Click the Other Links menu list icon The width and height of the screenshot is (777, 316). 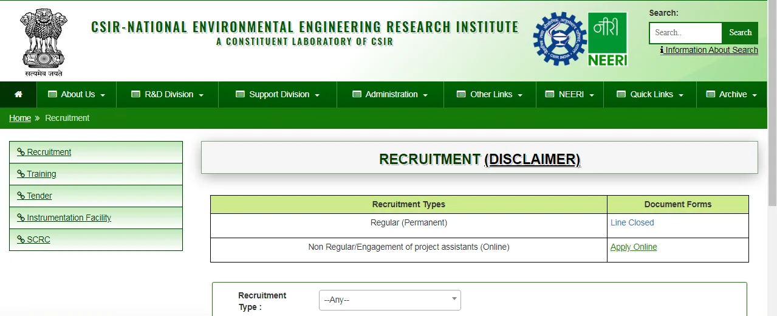click(x=461, y=94)
